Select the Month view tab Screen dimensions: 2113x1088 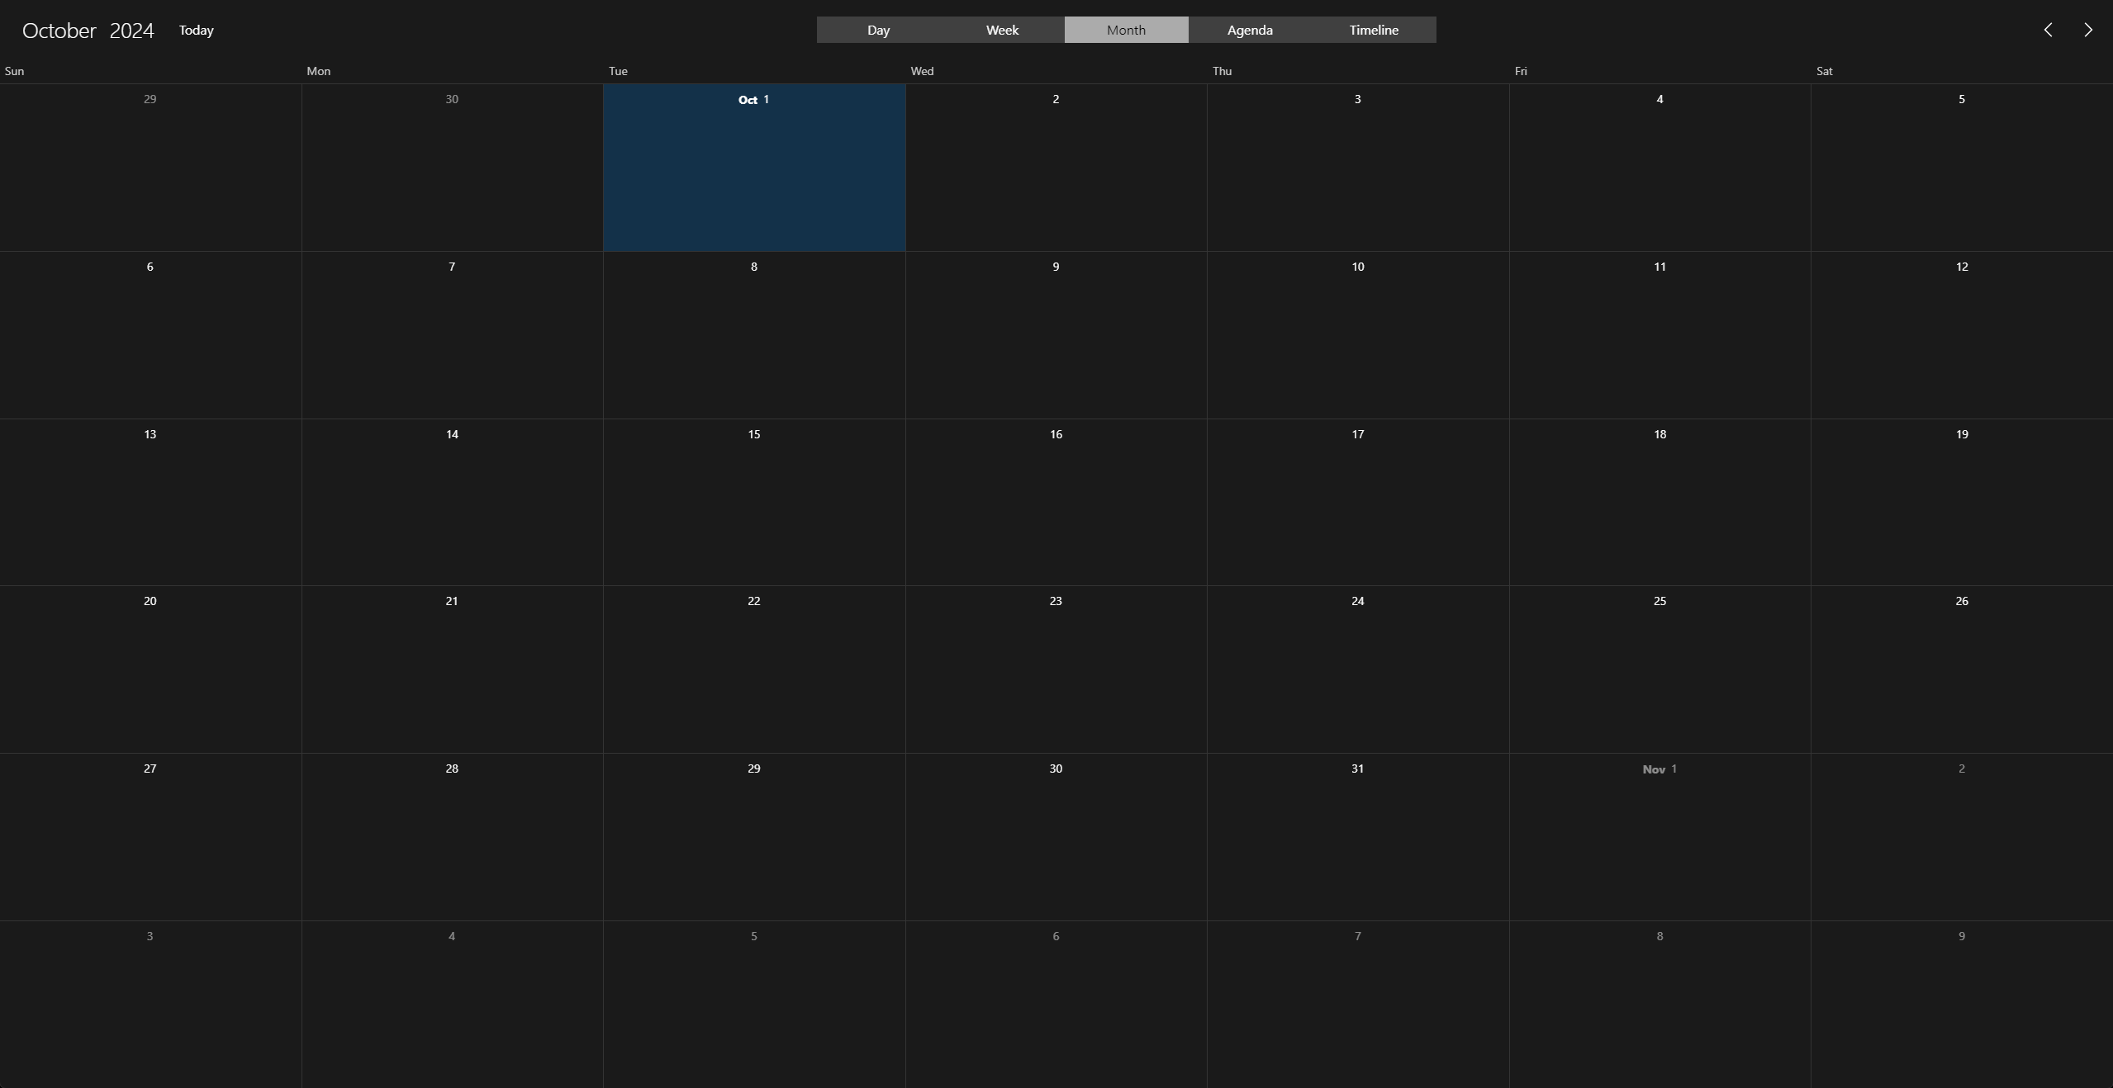(x=1126, y=30)
